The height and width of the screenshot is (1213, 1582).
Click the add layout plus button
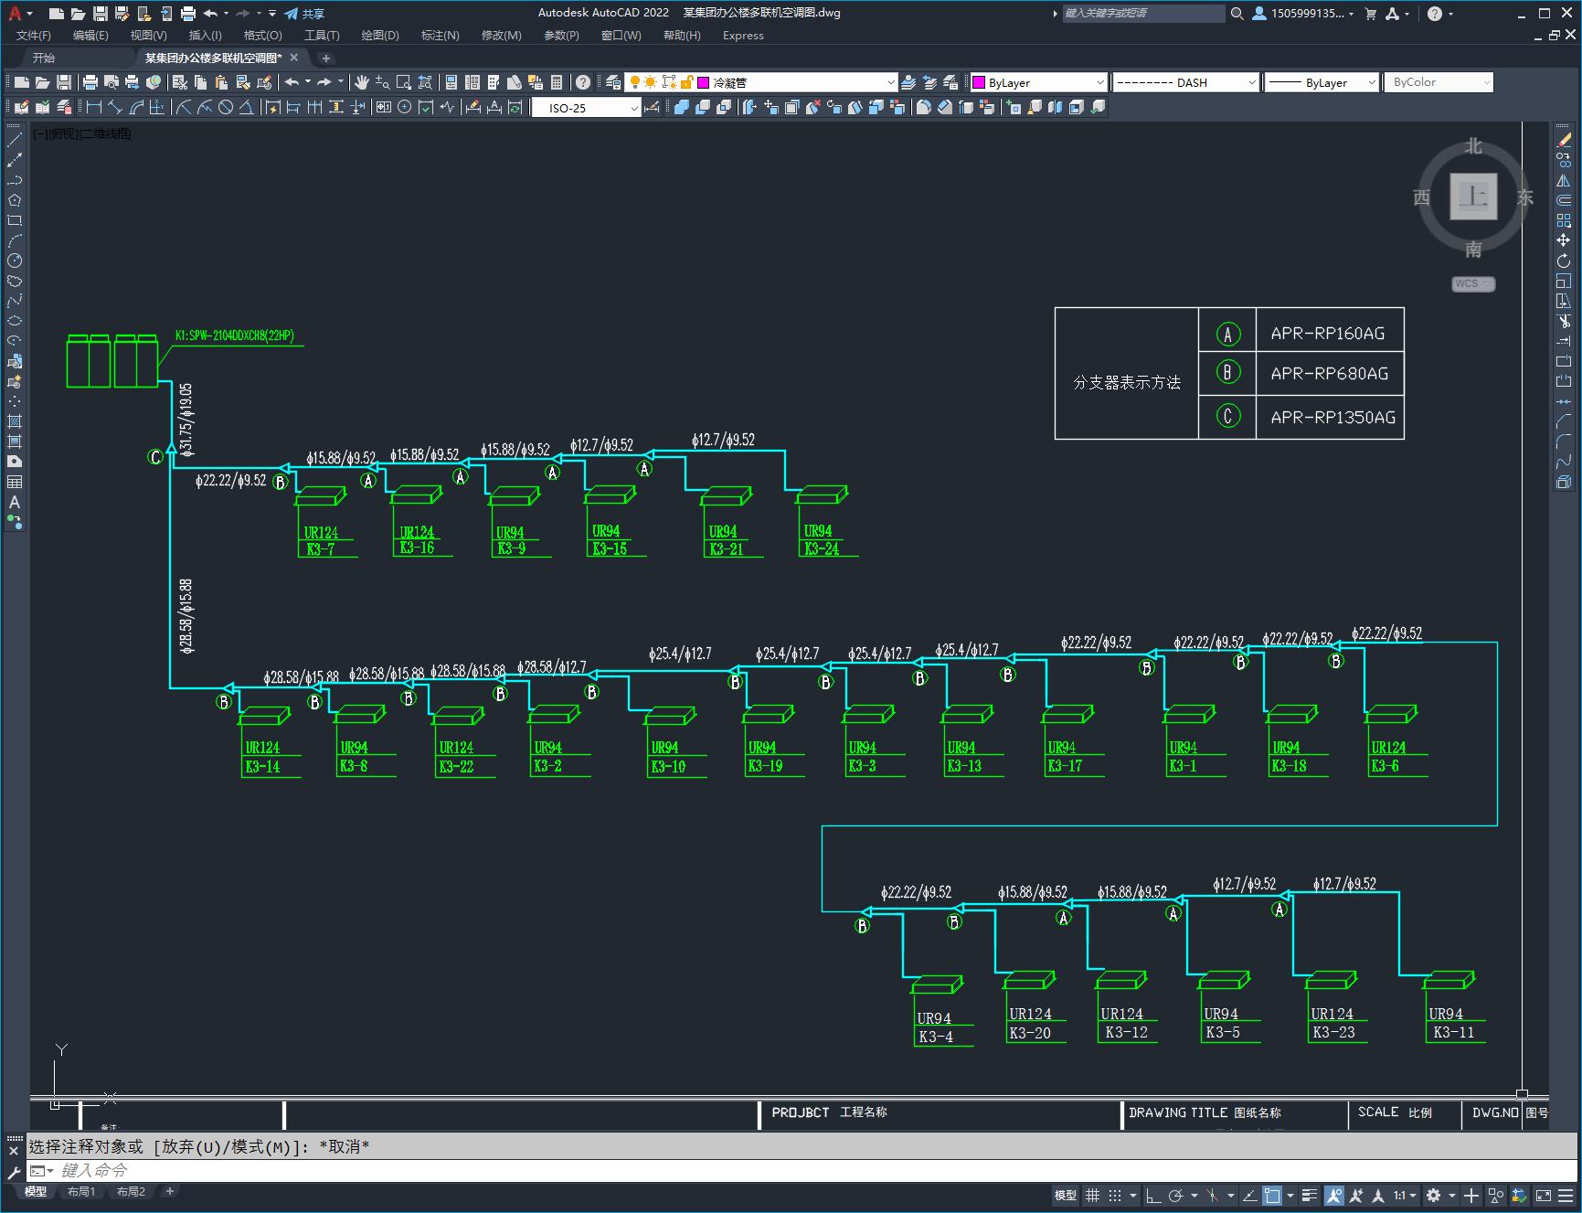[169, 1191]
